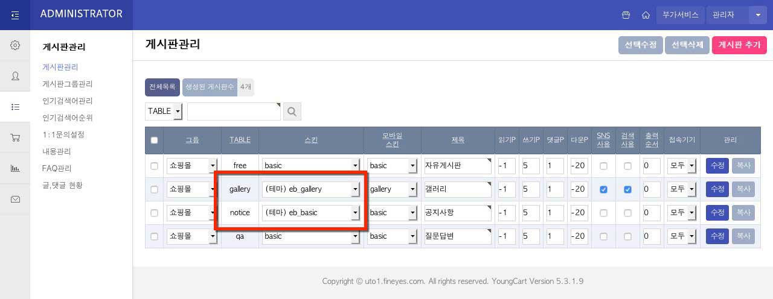The width and height of the screenshot is (773, 299).
Task: Open member management via the user icon
Action: [15, 76]
